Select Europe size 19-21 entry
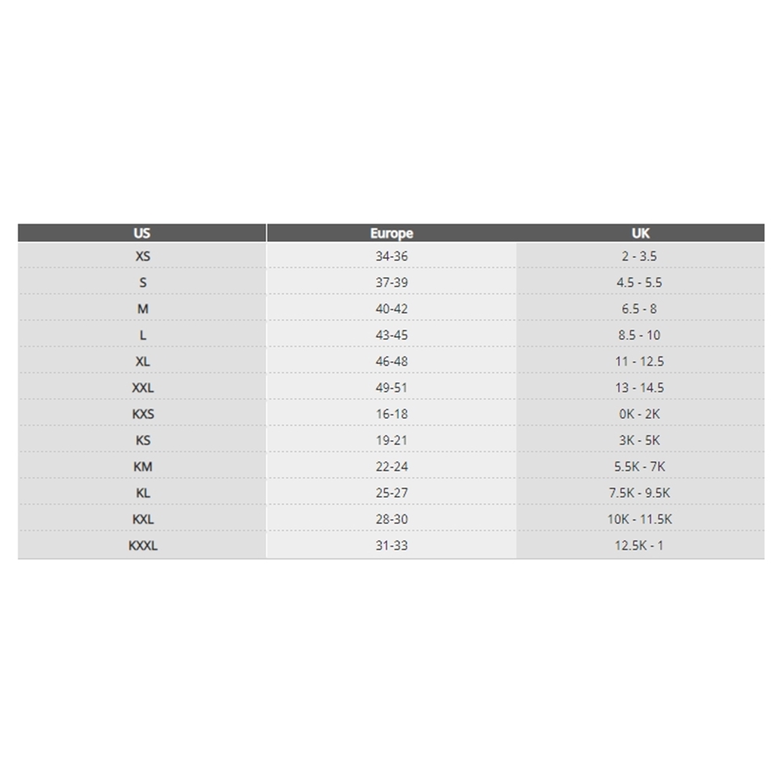Viewport: 783px width, 783px height. pyautogui.click(x=391, y=440)
